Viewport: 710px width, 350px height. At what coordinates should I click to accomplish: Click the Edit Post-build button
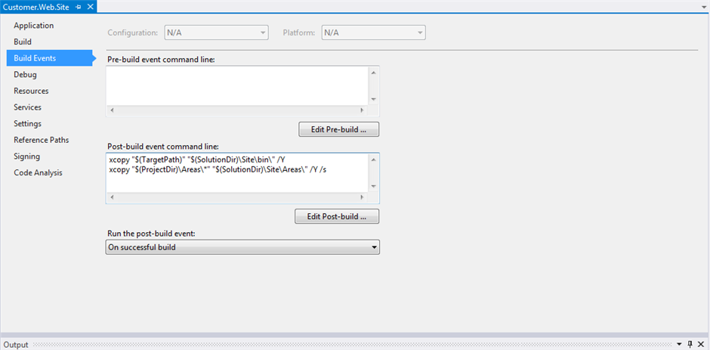(336, 216)
